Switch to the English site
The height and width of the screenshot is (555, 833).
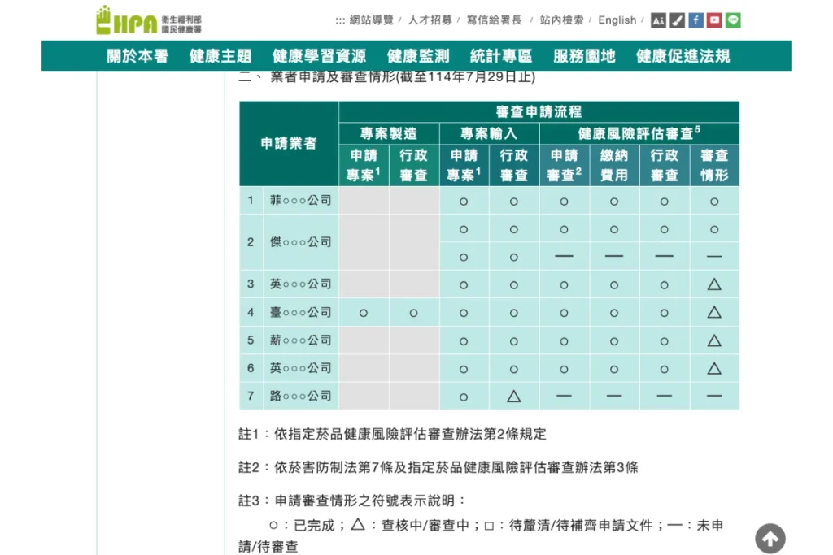617,20
